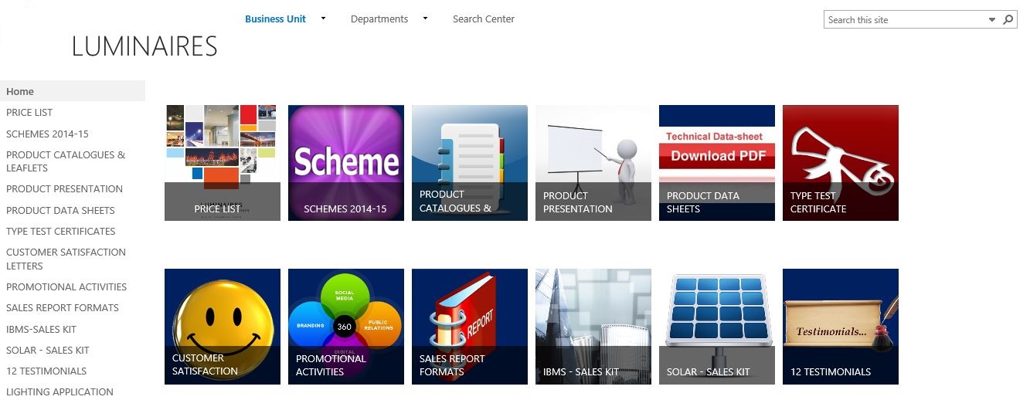
Task: Open CUSTOMER SATISFACTION LETTERS sidebar link
Action: point(66,259)
